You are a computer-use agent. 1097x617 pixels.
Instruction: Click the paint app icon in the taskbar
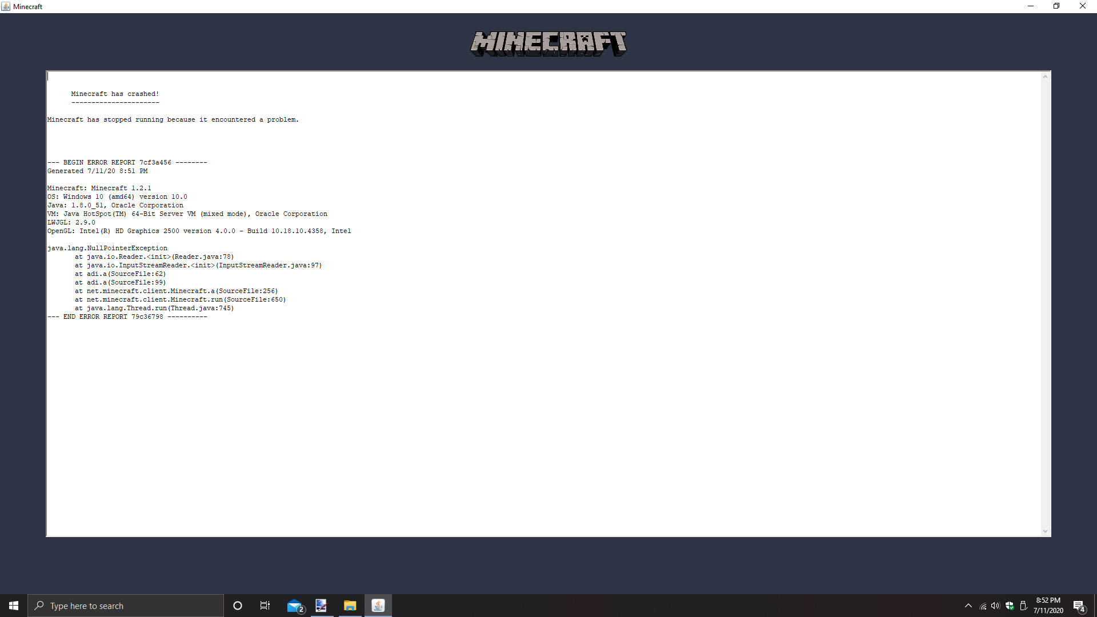coord(321,606)
